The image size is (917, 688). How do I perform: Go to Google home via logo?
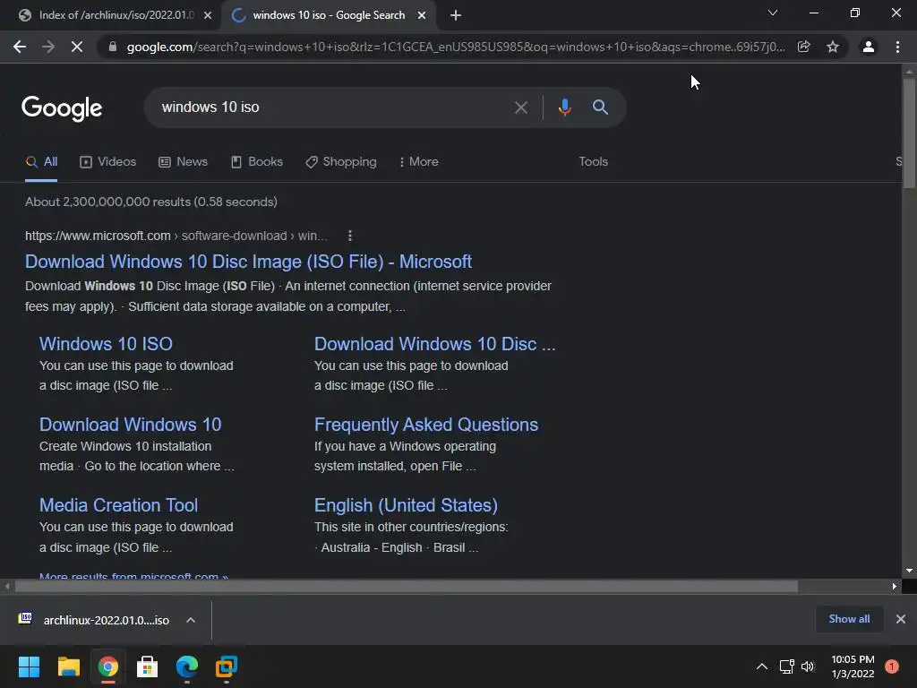[x=62, y=108]
